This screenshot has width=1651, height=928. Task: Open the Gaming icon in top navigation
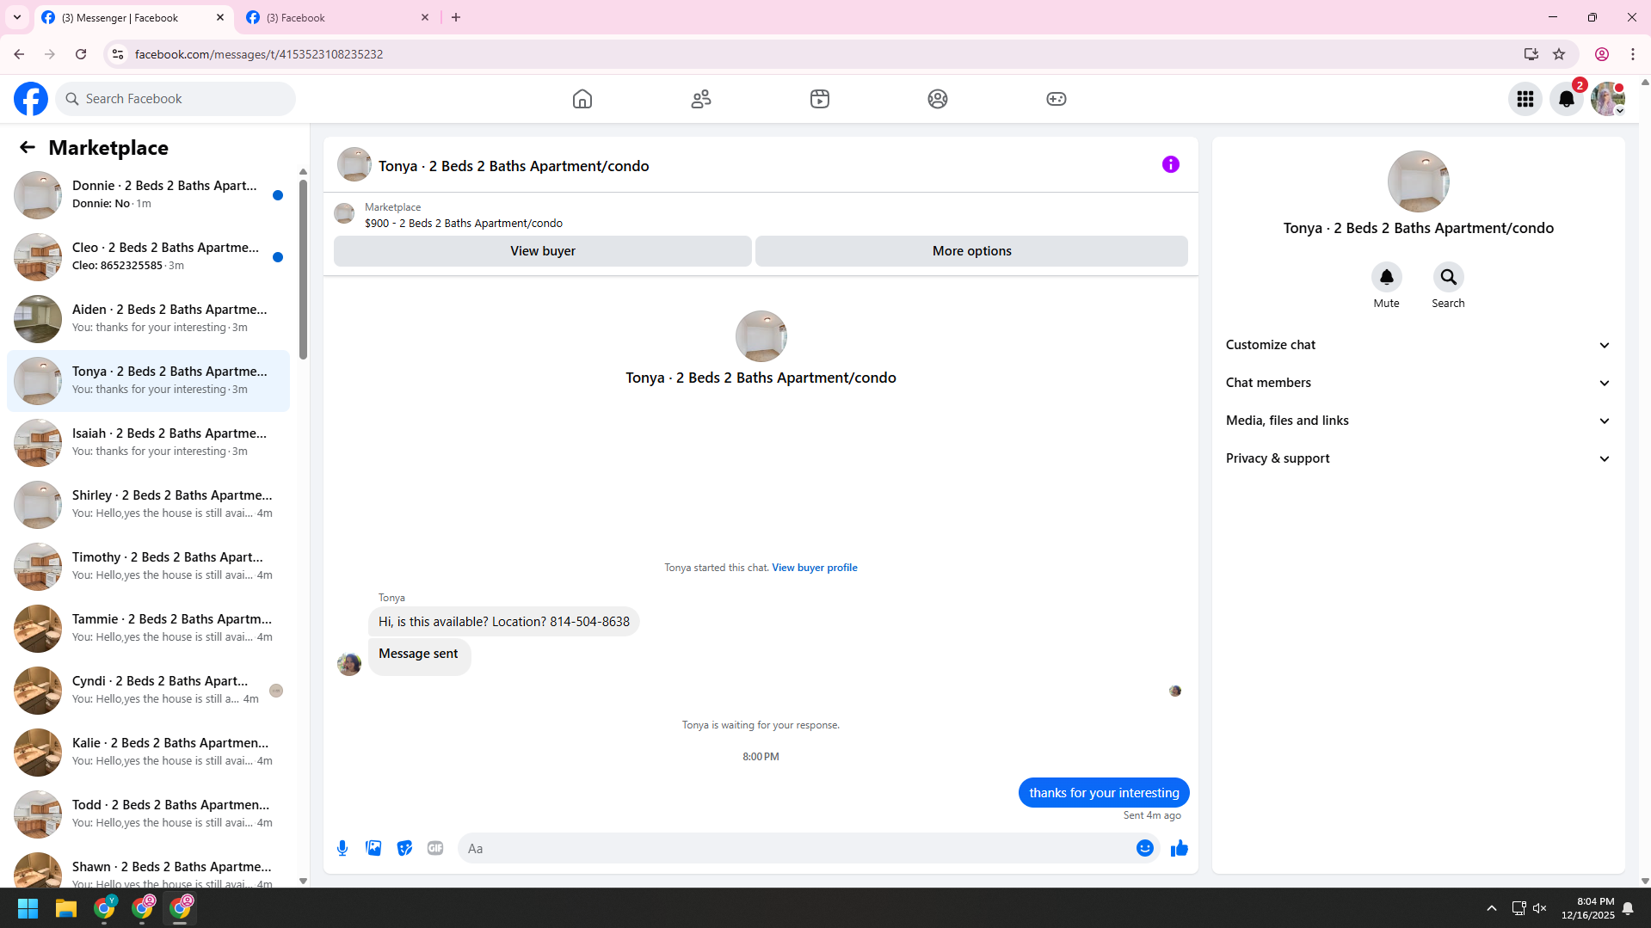click(x=1057, y=99)
